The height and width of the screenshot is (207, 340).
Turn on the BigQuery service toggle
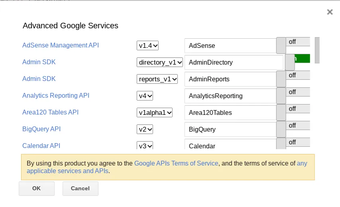pyautogui.click(x=293, y=129)
